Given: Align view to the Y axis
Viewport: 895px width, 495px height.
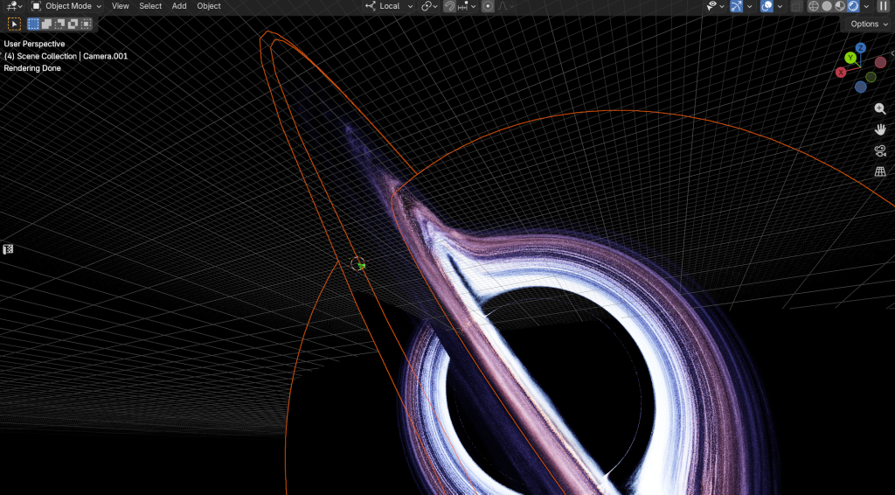Looking at the screenshot, I should pos(850,58).
